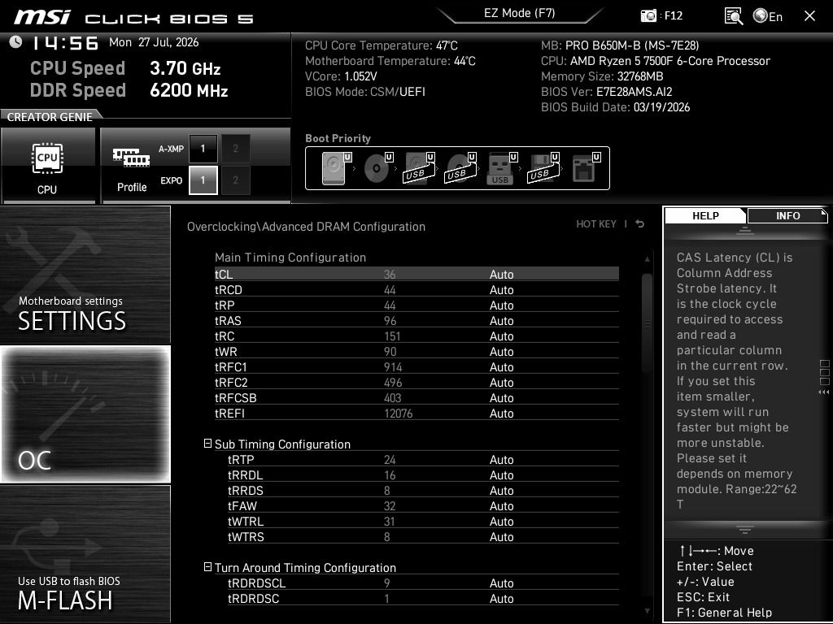This screenshot has height=624, width=833.
Task: Click the tRDRDSCL row label
Action: [256, 583]
